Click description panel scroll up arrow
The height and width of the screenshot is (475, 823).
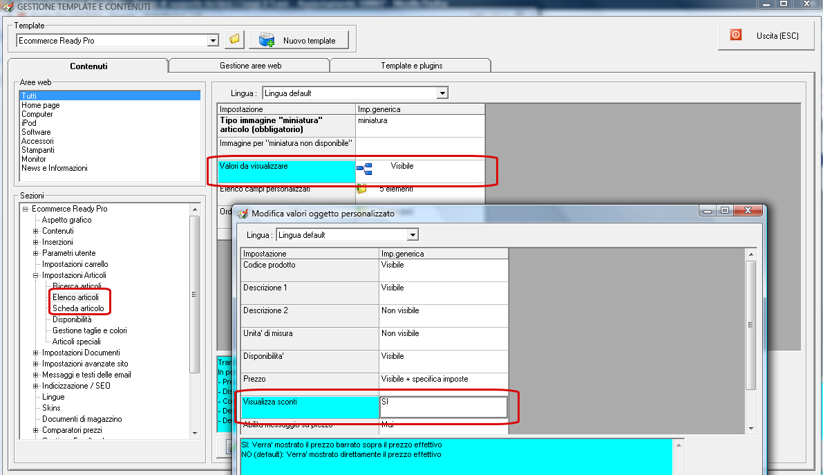click(679, 445)
